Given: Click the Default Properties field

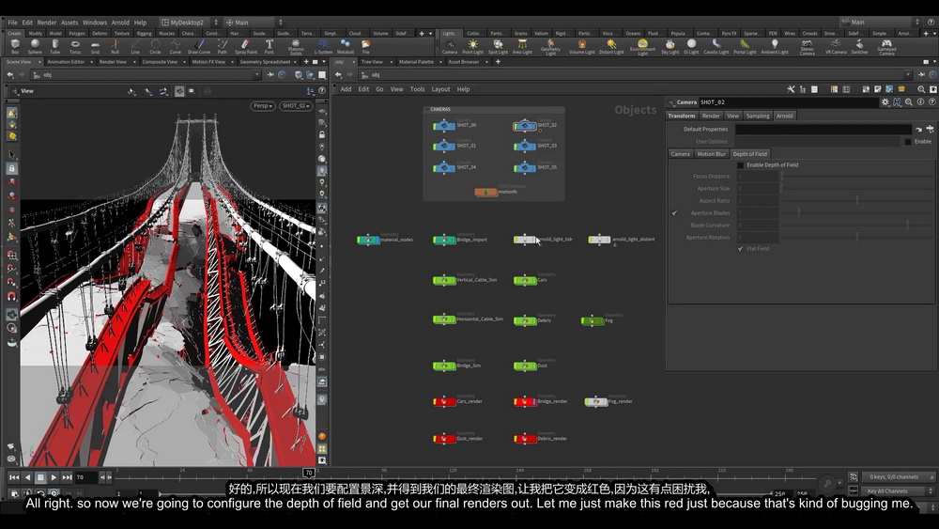Looking at the screenshot, I should [824, 130].
